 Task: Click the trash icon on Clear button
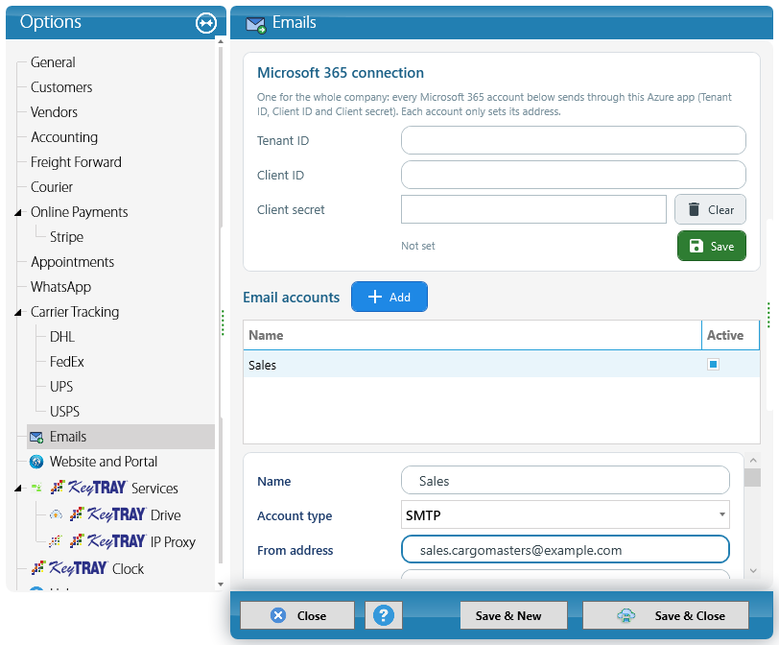694,209
